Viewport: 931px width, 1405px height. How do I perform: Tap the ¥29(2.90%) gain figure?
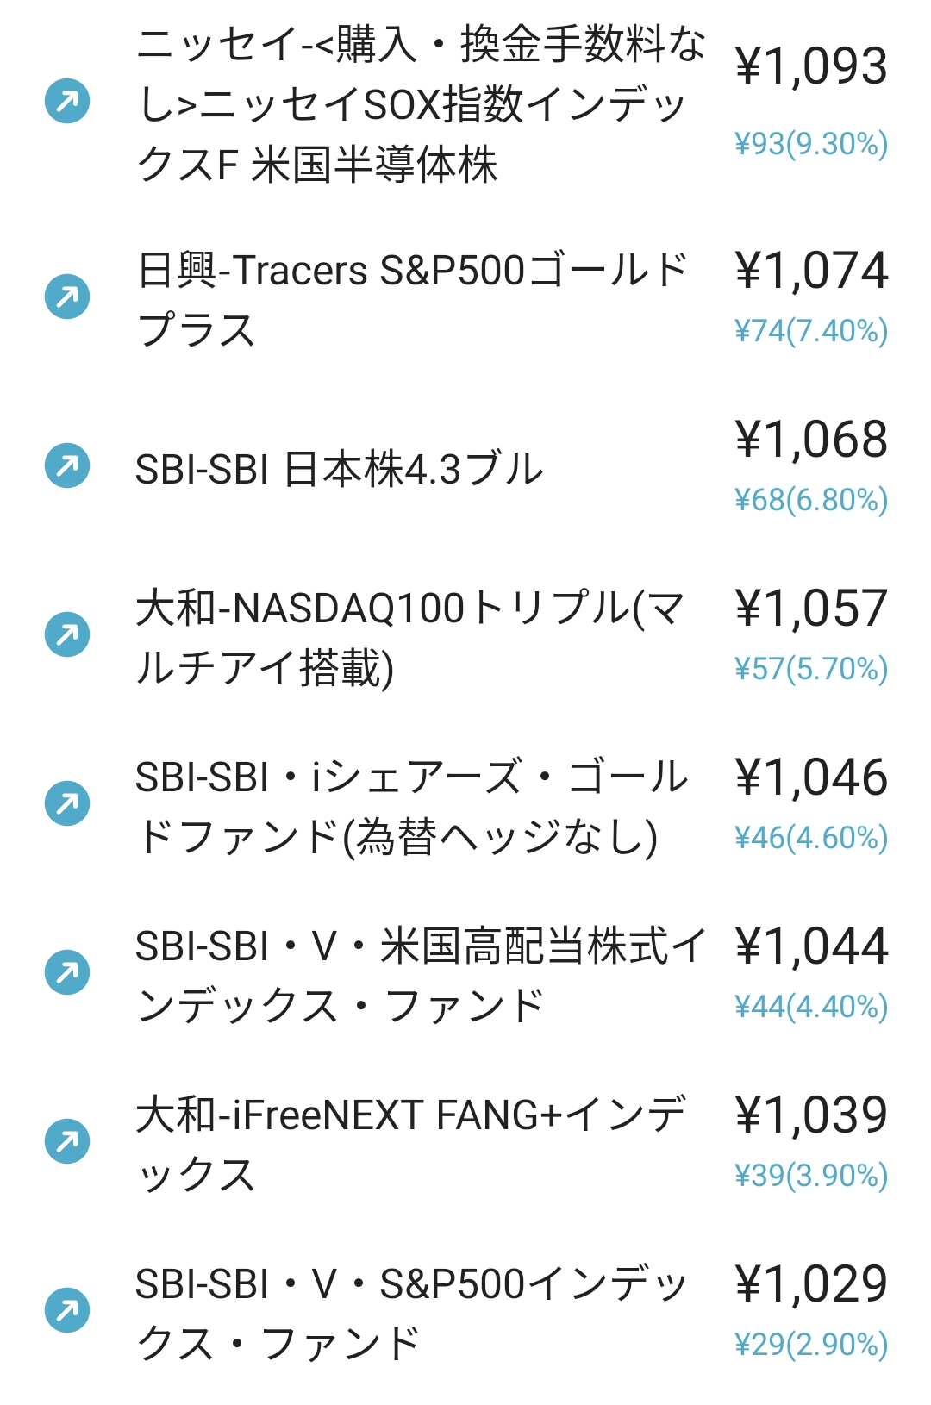click(x=811, y=1344)
